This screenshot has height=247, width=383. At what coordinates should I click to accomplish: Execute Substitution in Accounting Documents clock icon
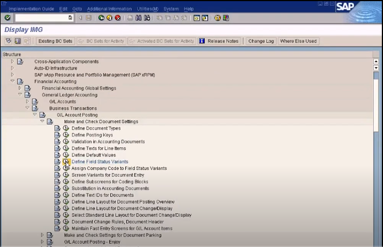pyautogui.click(x=66, y=188)
